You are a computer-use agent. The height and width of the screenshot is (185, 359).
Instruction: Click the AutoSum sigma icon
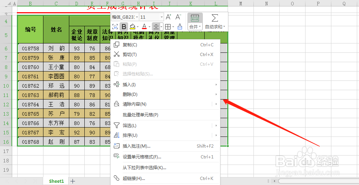215,18
